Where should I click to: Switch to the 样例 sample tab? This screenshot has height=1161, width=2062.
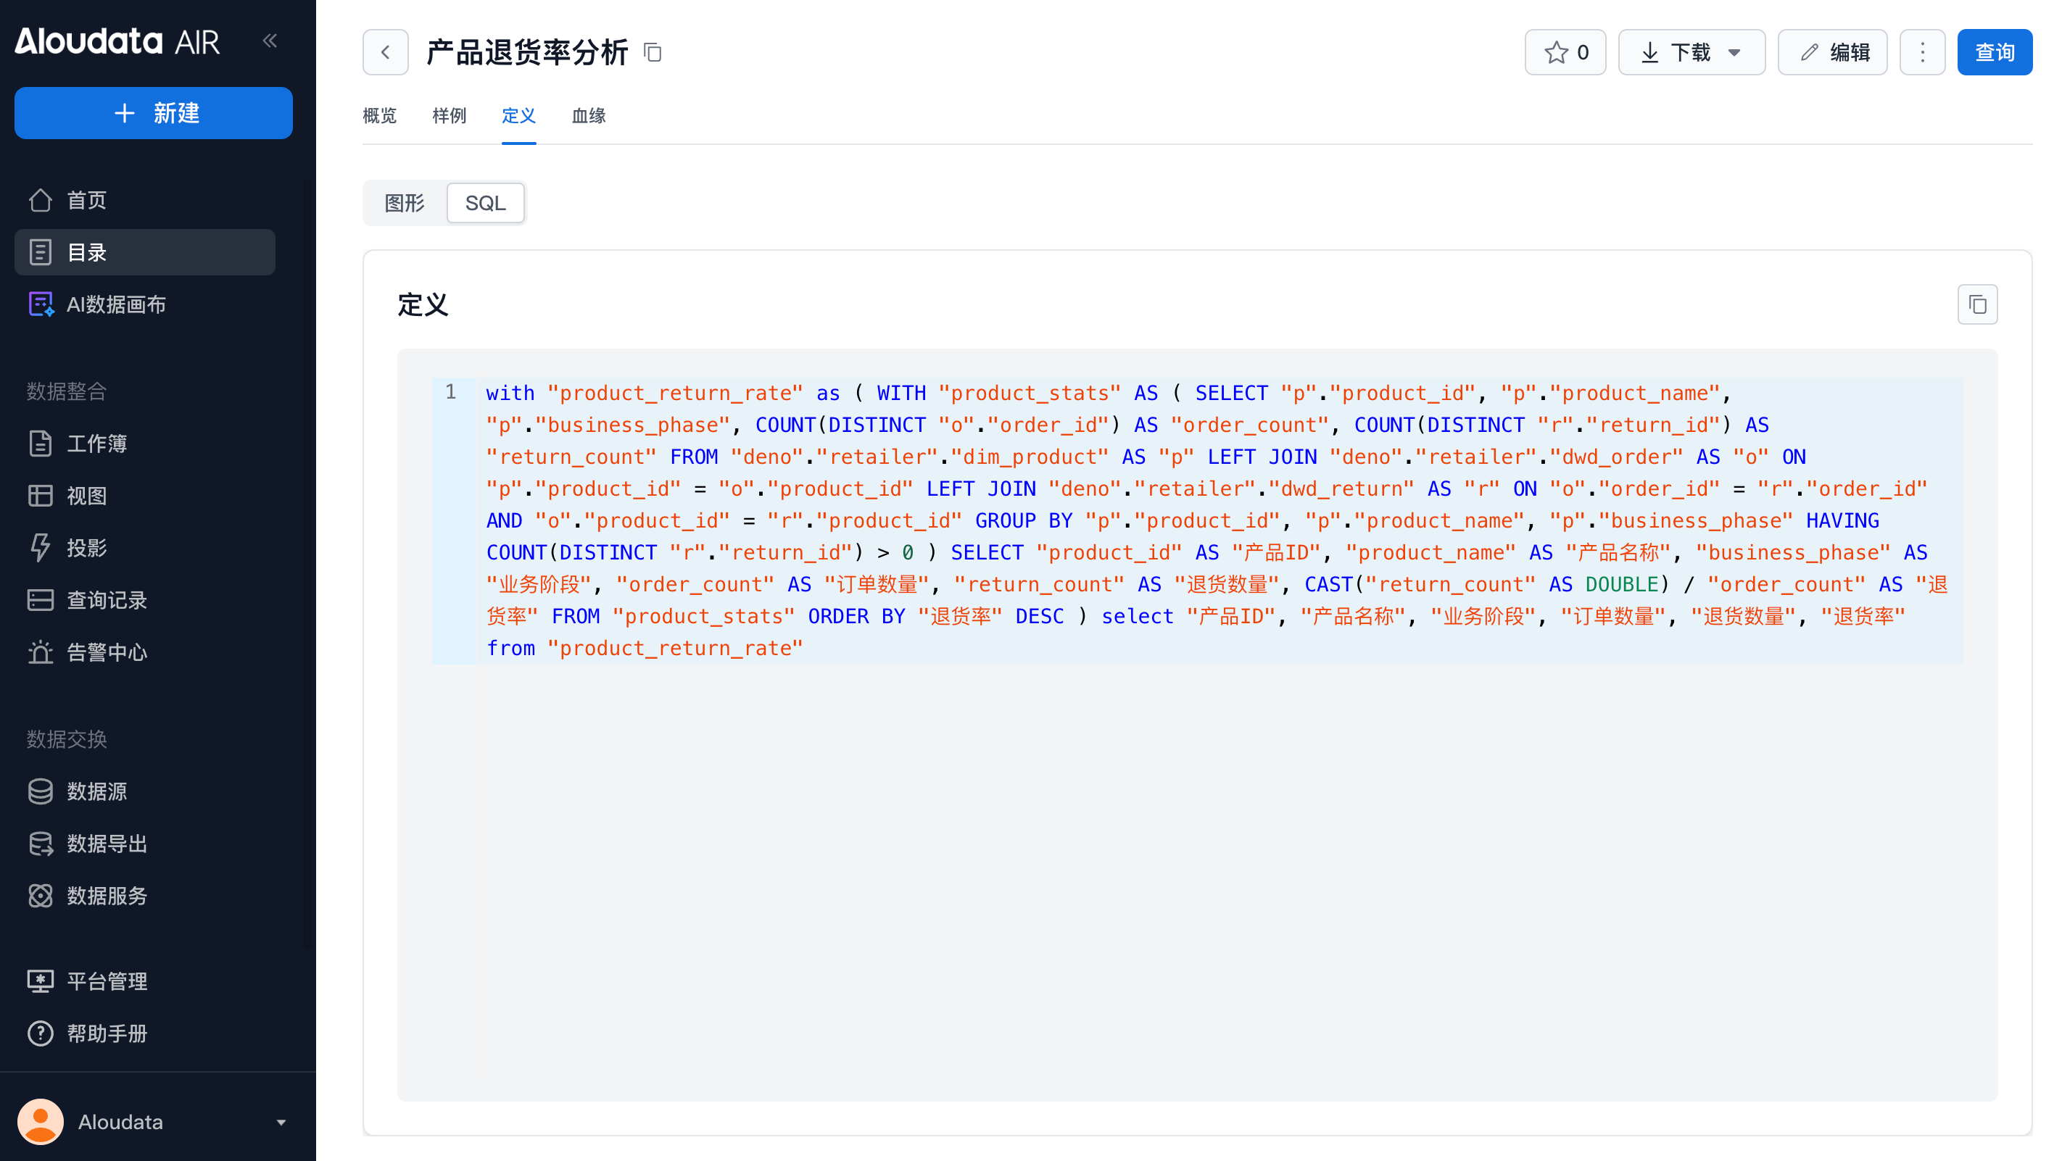[x=449, y=116]
